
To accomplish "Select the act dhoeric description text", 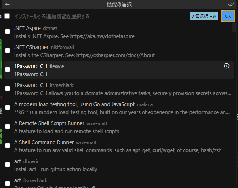I will point(55,169).
